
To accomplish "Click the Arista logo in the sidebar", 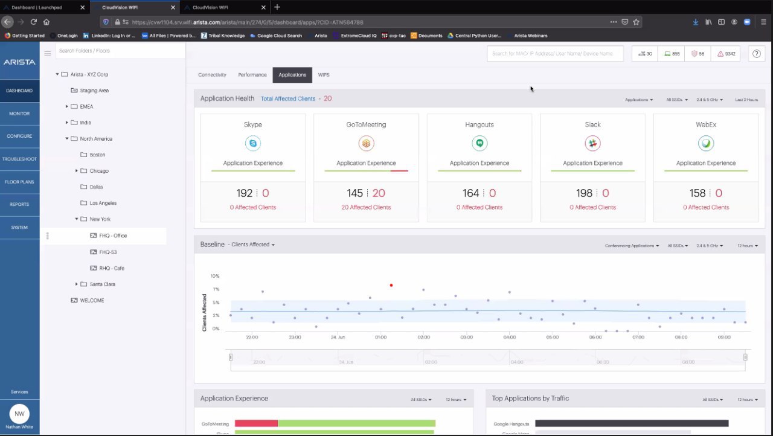I will pos(19,62).
